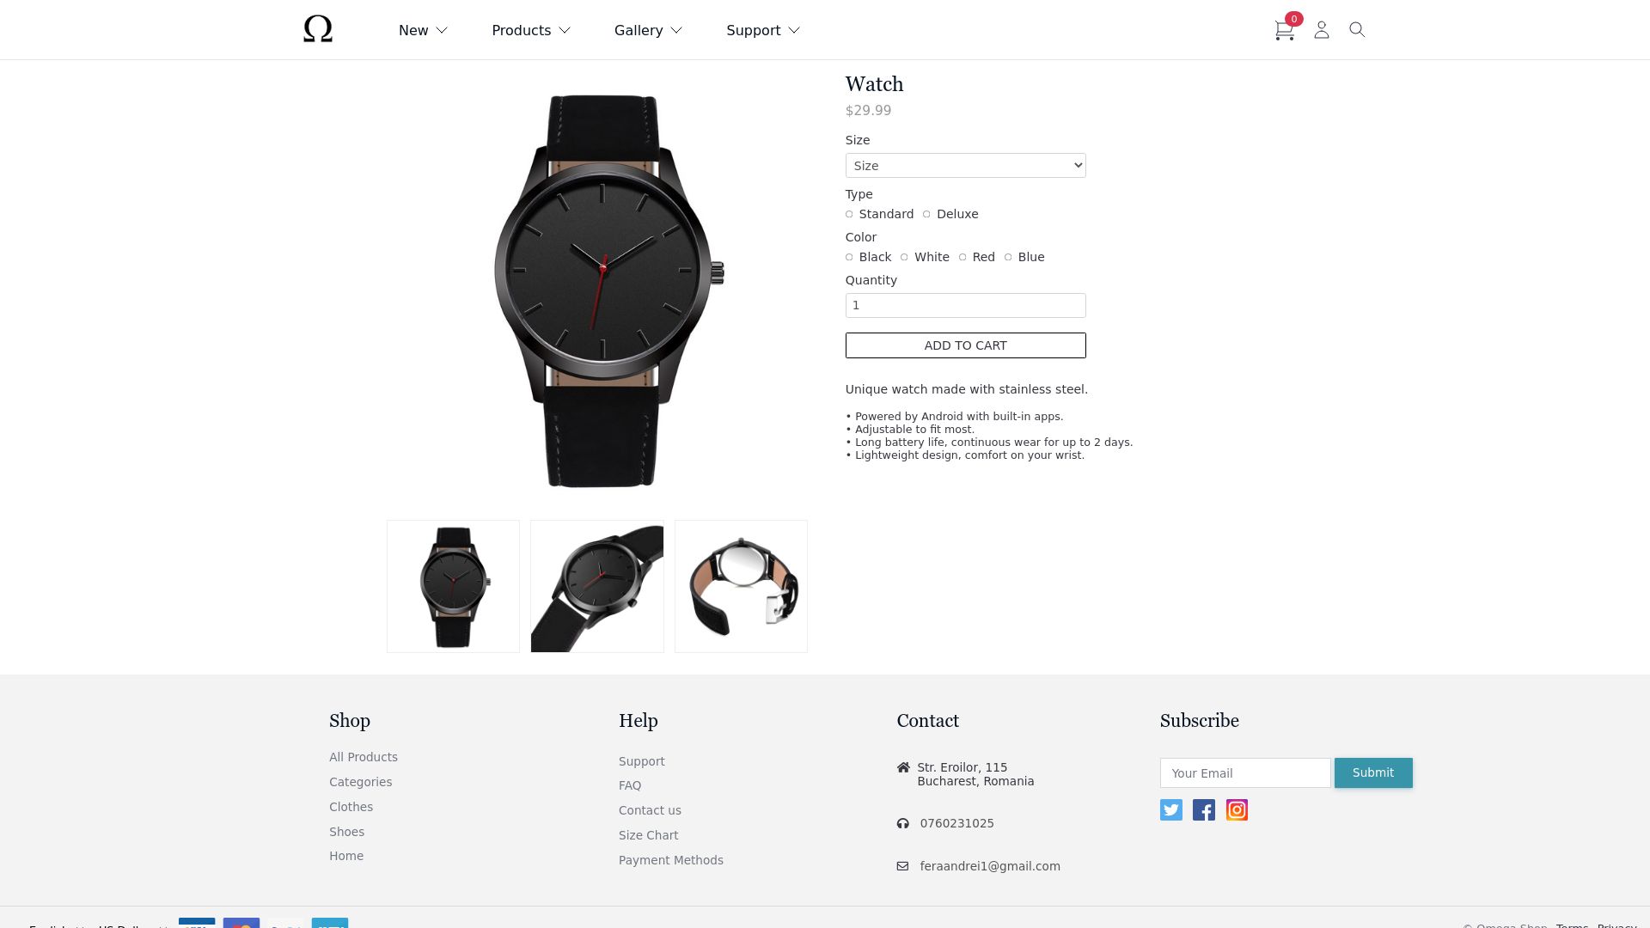Visit the Facebook social icon
This screenshot has height=928, width=1650.
click(x=1204, y=810)
